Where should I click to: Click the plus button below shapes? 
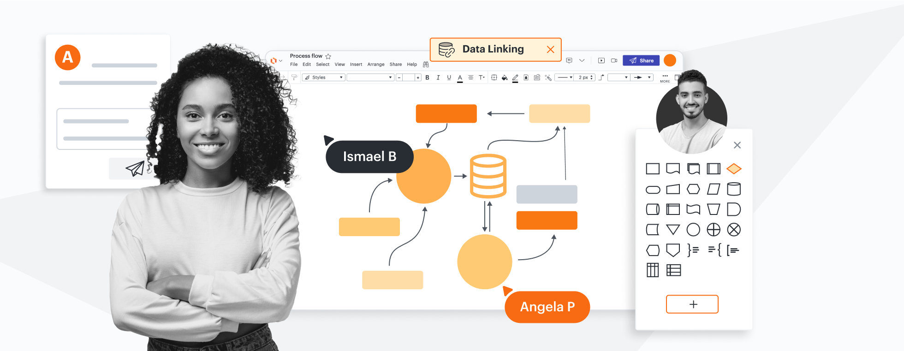pos(692,304)
